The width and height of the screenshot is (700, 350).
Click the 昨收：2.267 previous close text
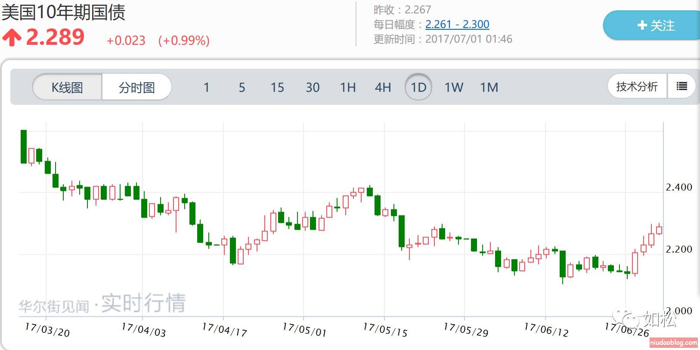pyautogui.click(x=402, y=9)
